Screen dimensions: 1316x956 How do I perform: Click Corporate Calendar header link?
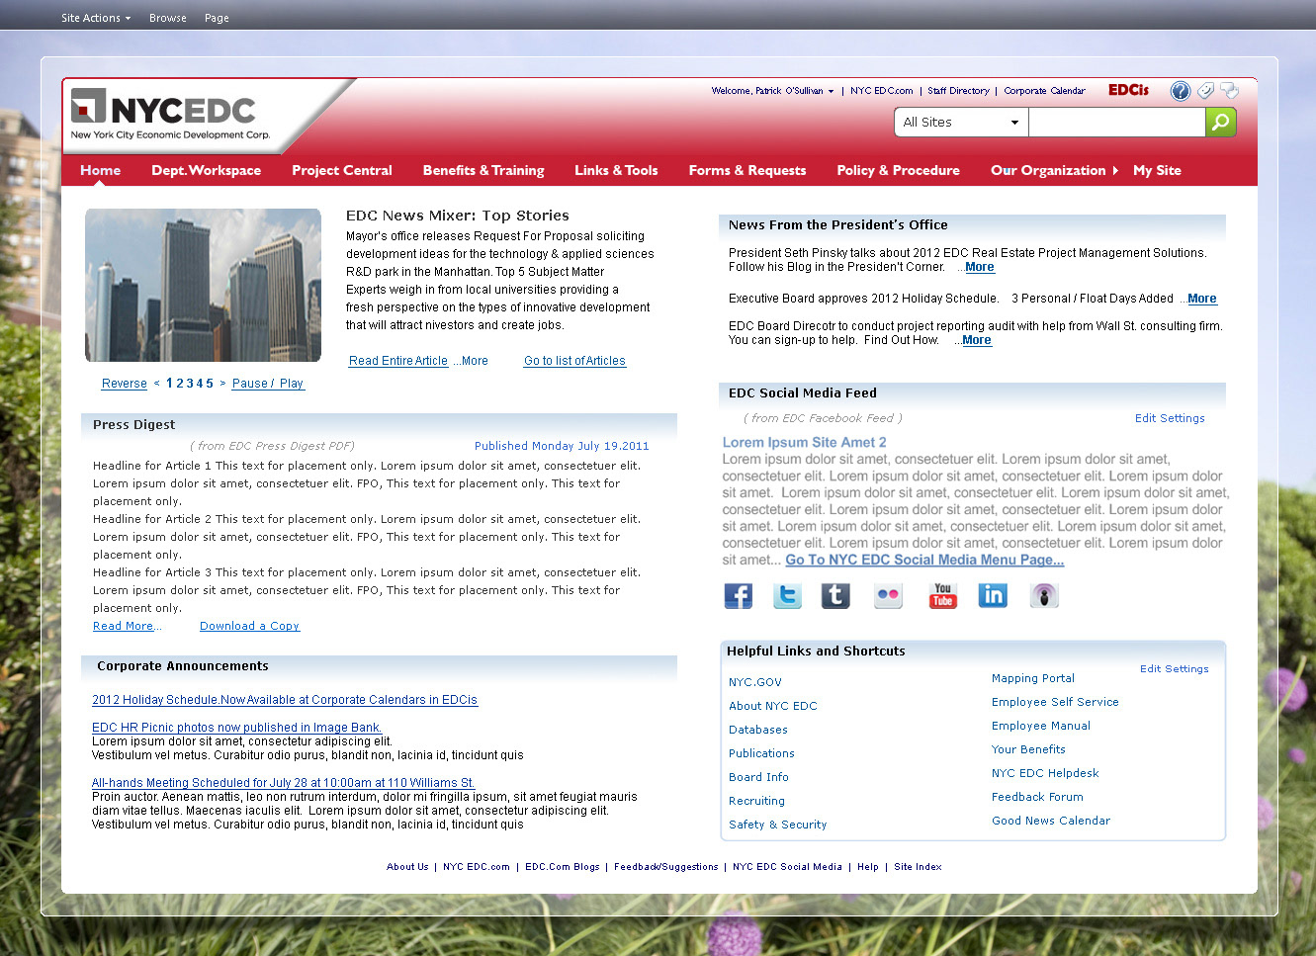(x=1044, y=91)
